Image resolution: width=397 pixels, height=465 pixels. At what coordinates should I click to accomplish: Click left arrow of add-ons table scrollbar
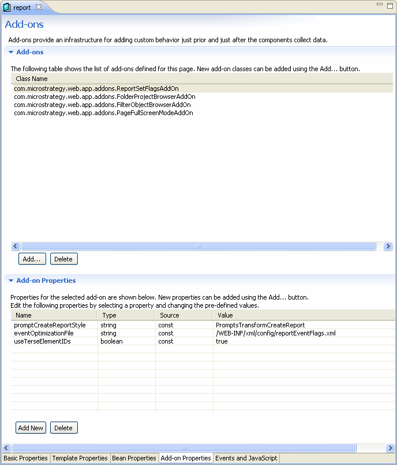click(16, 246)
